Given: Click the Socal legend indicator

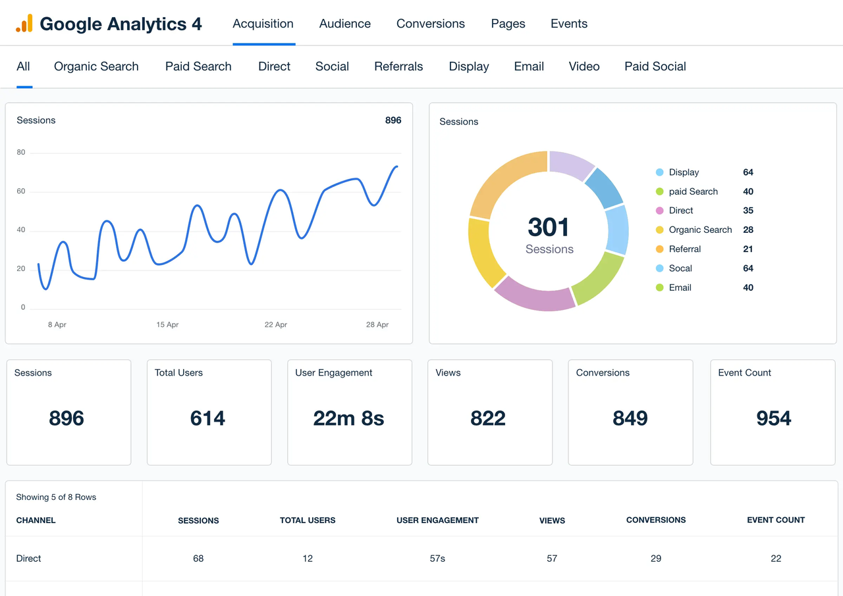Looking at the screenshot, I should (x=659, y=268).
